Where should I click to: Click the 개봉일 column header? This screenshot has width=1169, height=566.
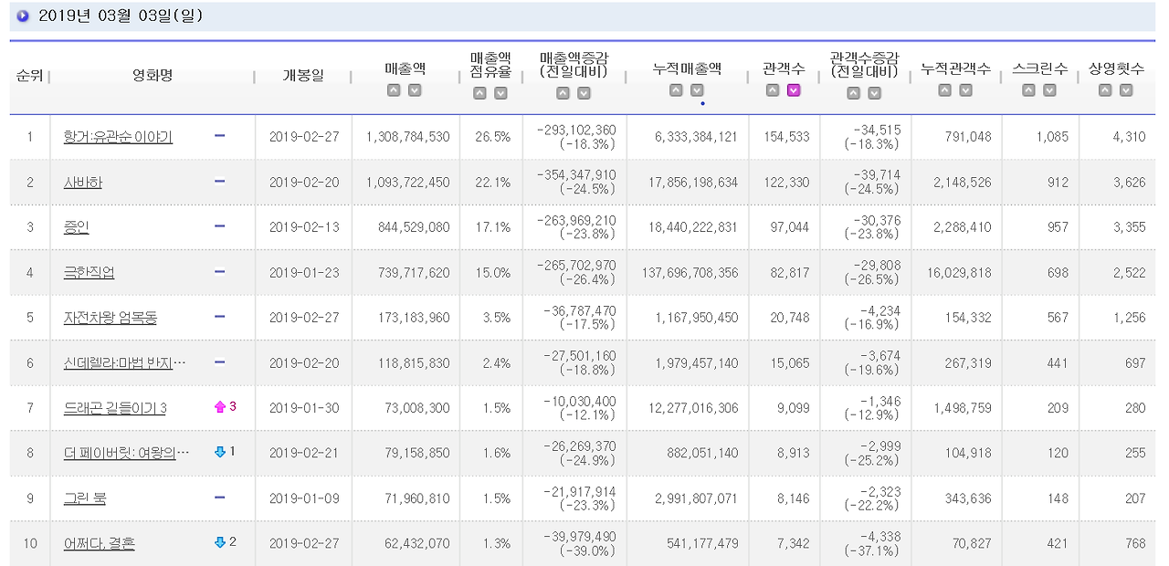[303, 76]
